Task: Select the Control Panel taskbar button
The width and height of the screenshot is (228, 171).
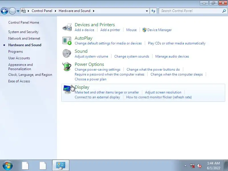Action: tap(61, 166)
